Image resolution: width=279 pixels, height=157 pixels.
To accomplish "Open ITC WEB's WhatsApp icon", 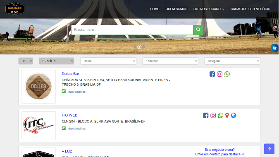I will click(x=220, y=115).
